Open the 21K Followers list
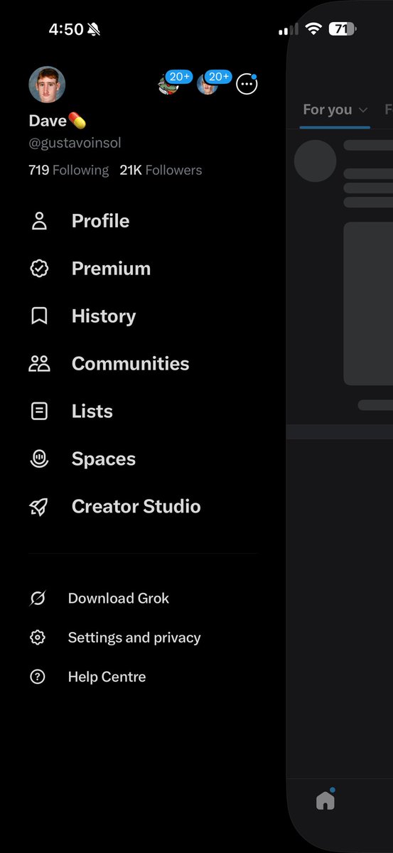The image size is (393, 853). point(161,170)
